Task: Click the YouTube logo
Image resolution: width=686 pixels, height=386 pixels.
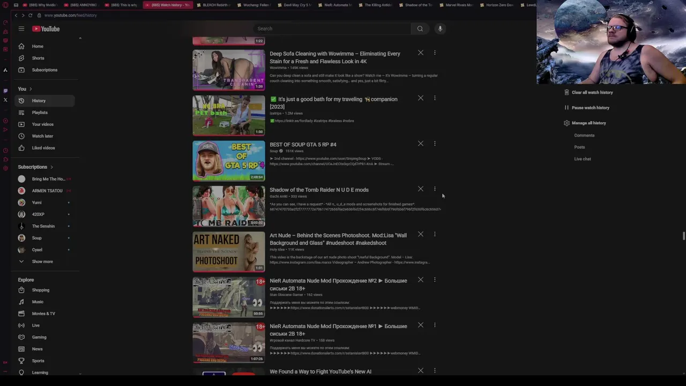Action: (46, 28)
